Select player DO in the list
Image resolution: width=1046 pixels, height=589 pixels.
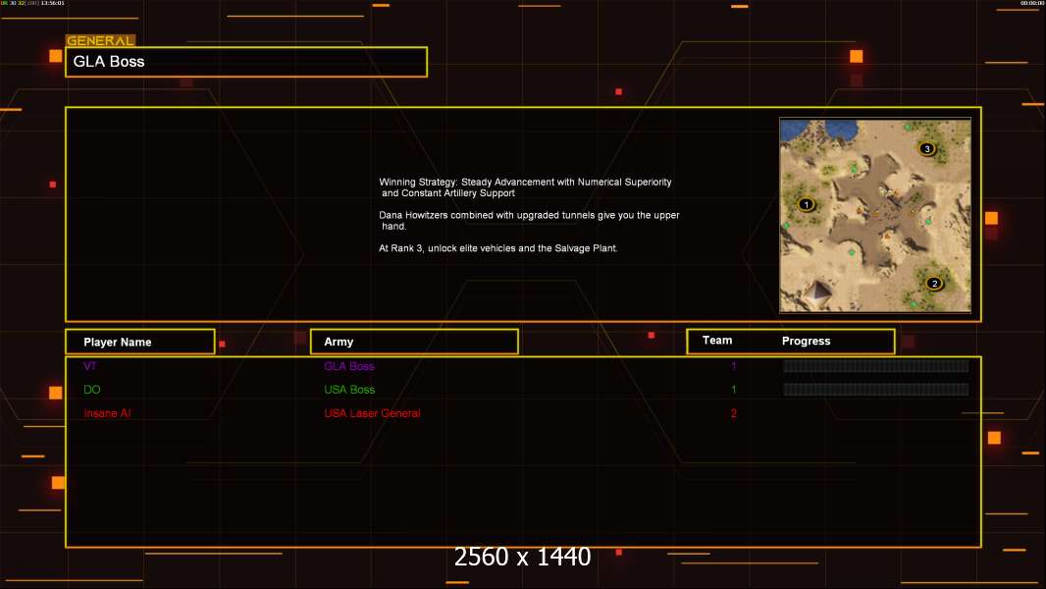click(x=92, y=390)
